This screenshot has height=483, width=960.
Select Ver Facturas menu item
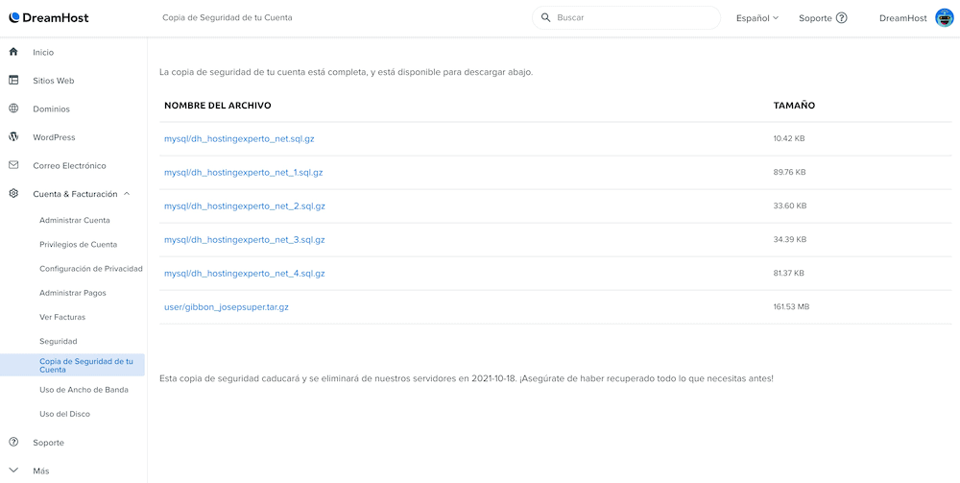(62, 317)
